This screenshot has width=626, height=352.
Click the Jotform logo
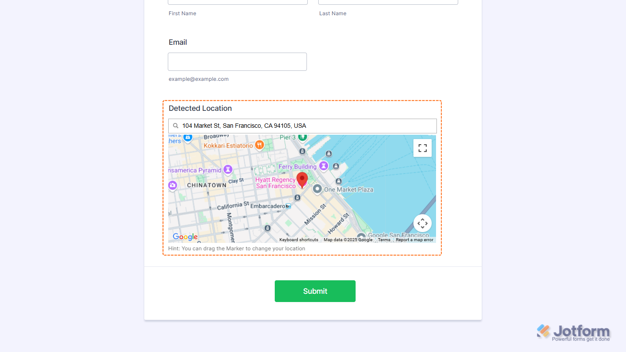[573, 331]
